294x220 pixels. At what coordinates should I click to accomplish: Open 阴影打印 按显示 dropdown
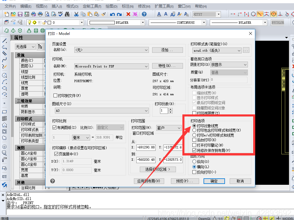[x=229, y=65]
